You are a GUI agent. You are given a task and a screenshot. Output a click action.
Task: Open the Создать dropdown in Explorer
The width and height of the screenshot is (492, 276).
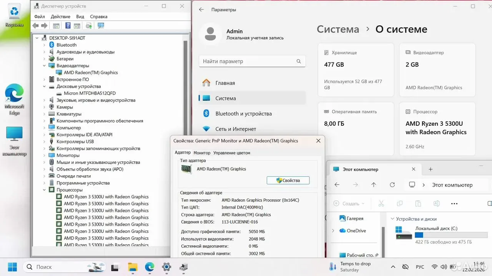[x=349, y=204]
